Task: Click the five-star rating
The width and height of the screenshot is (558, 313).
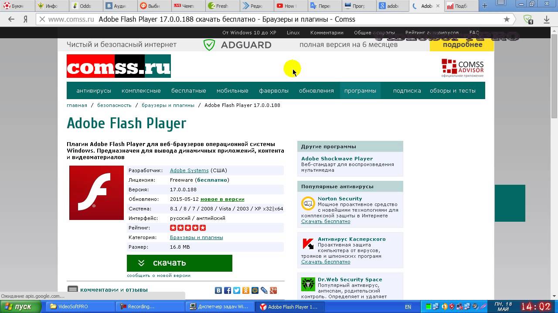Action: coord(188,228)
